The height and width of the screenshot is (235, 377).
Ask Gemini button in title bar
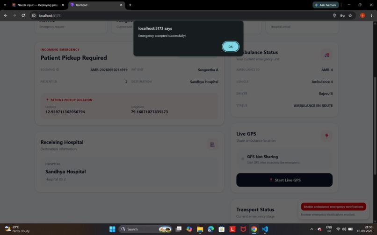click(x=326, y=5)
